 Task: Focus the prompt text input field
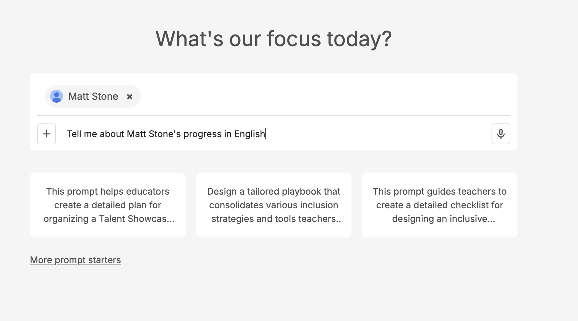point(358,134)
